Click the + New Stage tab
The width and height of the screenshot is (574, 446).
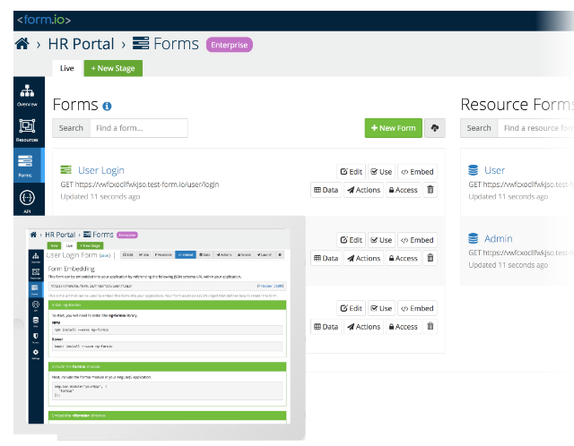pyautogui.click(x=113, y=68)
